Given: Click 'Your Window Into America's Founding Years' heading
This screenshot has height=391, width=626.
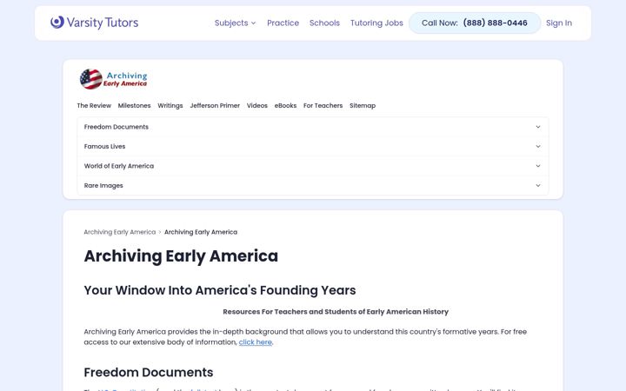Looking at the screenshot, I should [220, 290].
